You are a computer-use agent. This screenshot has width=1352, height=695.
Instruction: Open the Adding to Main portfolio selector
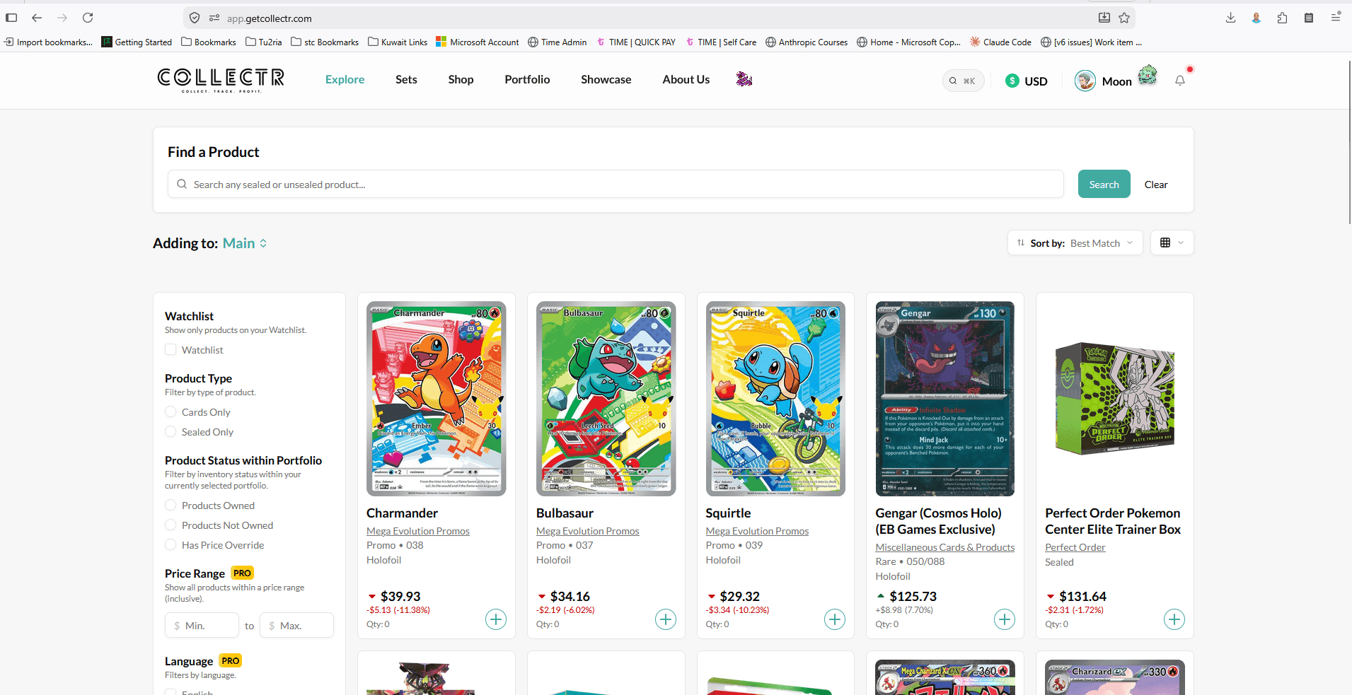click(245, 243)
